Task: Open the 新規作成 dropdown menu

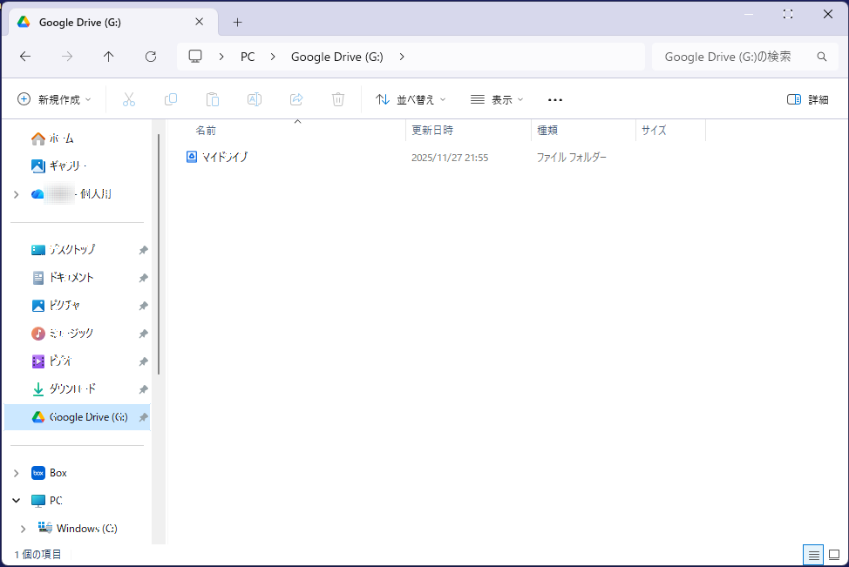Action: tap(54, 99)
